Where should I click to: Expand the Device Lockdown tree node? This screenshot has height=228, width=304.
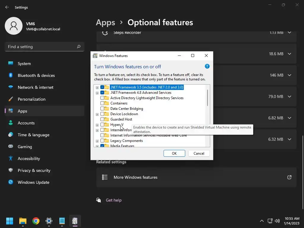[x=97, y=114]
